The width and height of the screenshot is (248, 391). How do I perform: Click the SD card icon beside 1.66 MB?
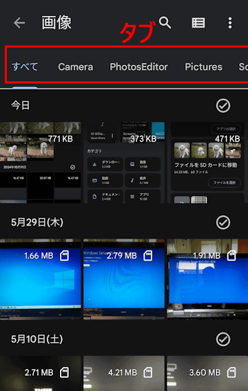click(65, 256)
